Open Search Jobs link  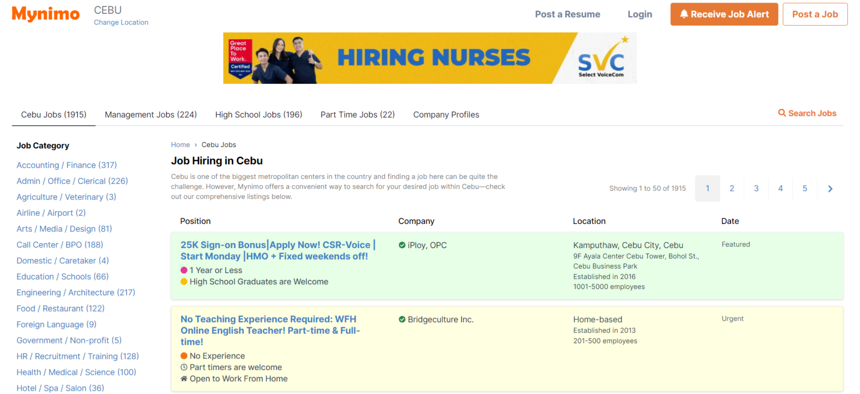pyautogui.click(x=807, y=113)
